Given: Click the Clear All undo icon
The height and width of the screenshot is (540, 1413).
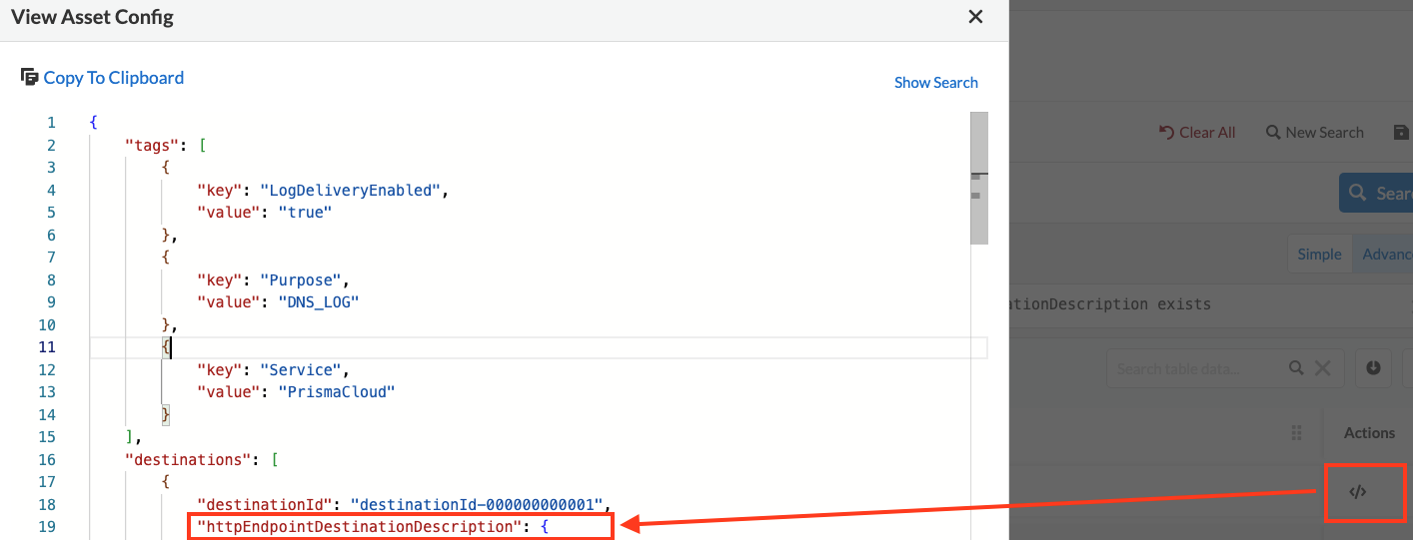Looking at the screenshot, I should tap(1166, 133).
